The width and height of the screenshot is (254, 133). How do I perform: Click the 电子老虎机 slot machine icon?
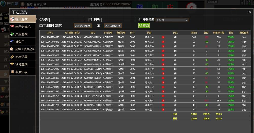(x=12, y=26)
